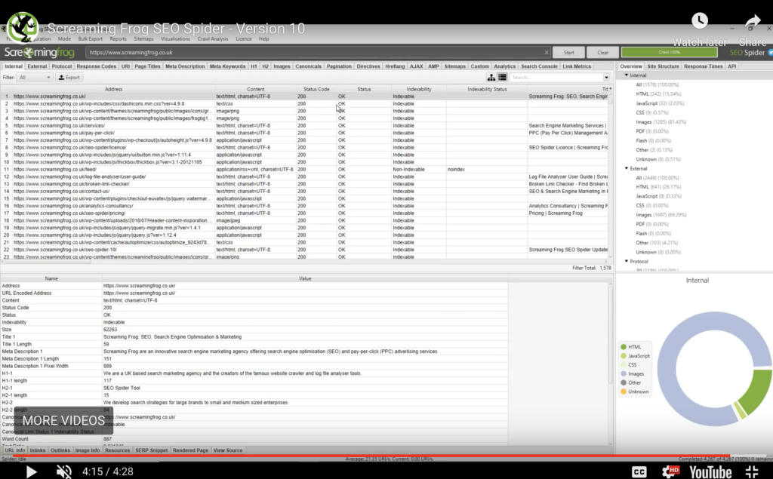
Task: Select the screamingfrog.co.uk/feed/ row
Action: click(x=306, y=170)
